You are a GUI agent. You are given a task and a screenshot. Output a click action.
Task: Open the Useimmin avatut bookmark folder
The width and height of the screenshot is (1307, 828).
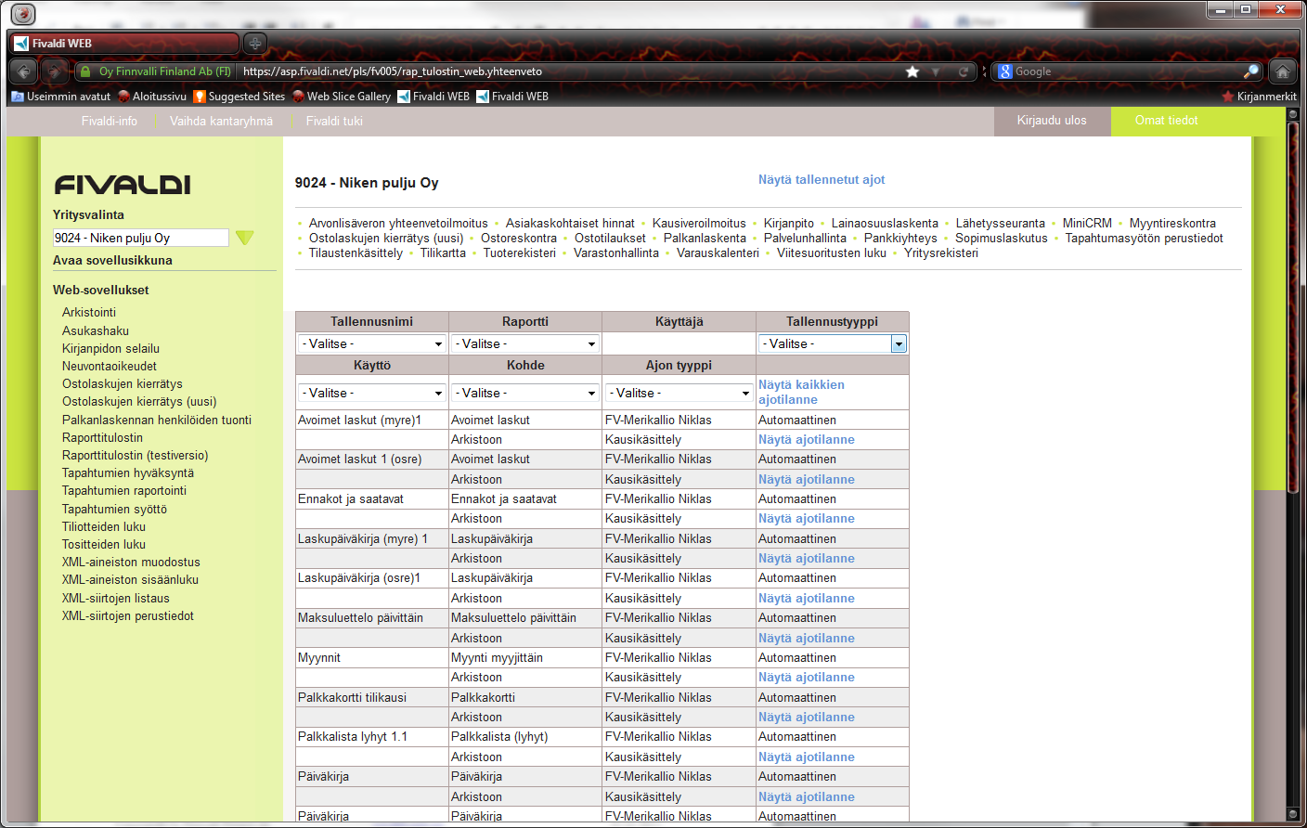click(60, 97)
